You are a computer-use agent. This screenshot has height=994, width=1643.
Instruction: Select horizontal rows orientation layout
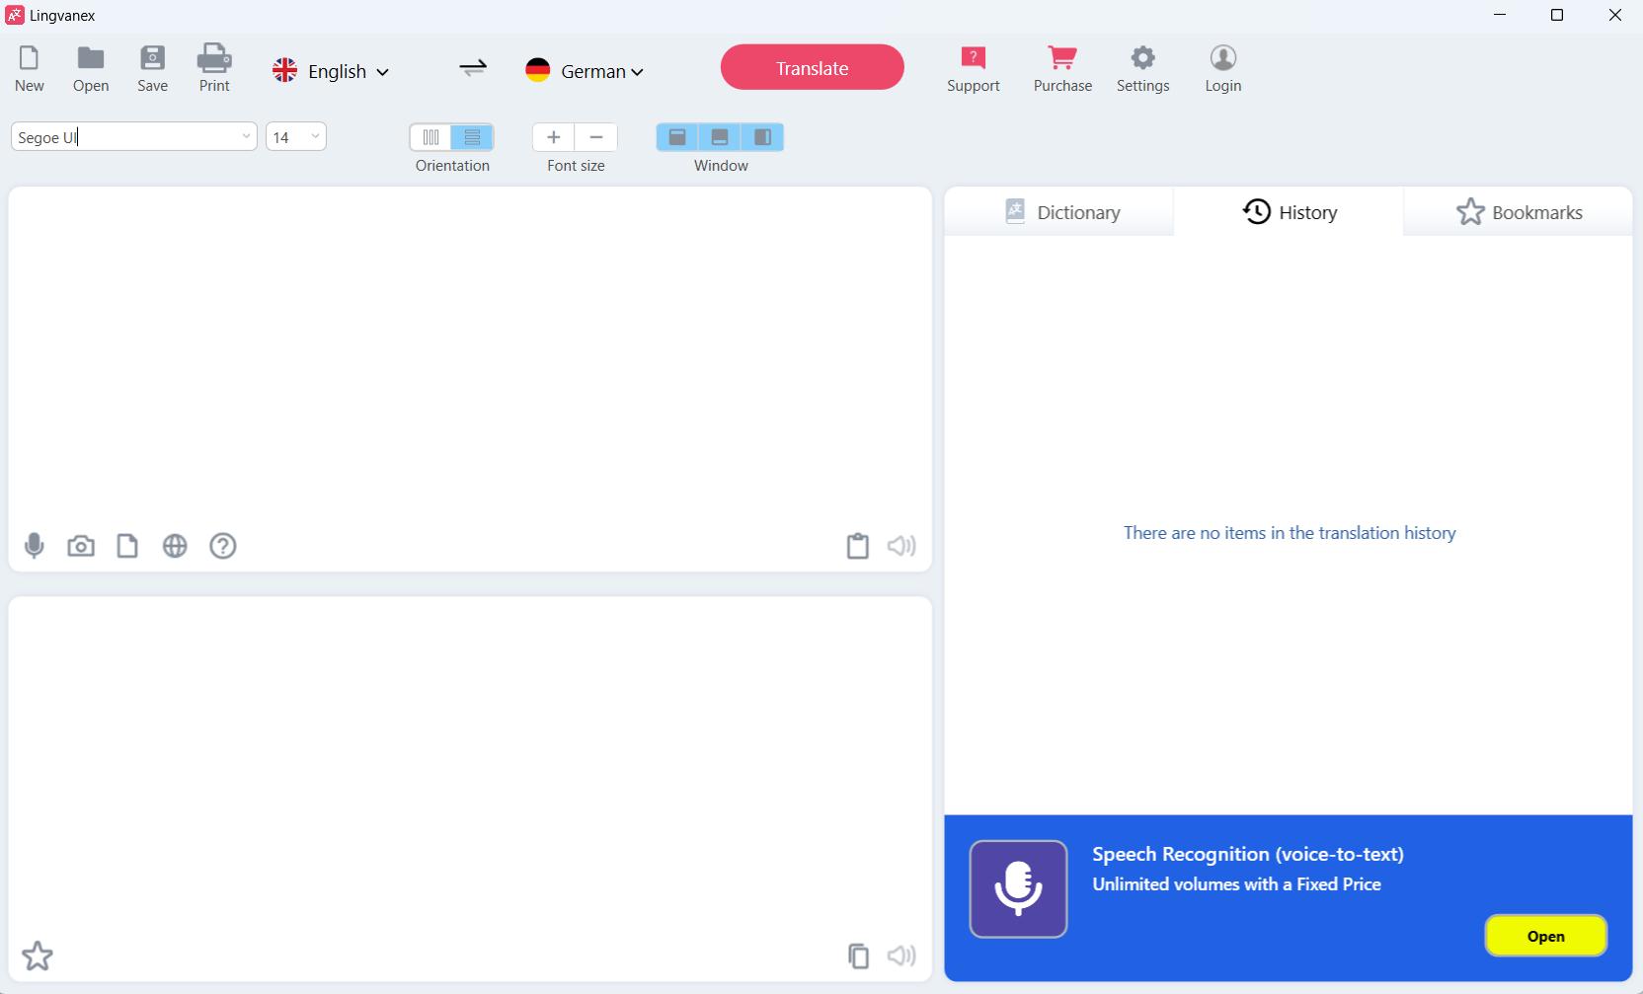pyautogui.click(x=472, y=137)
